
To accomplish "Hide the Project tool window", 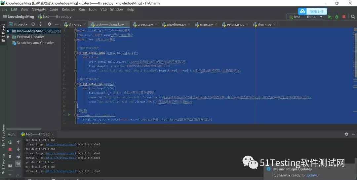I will click(x=57, y=24).
